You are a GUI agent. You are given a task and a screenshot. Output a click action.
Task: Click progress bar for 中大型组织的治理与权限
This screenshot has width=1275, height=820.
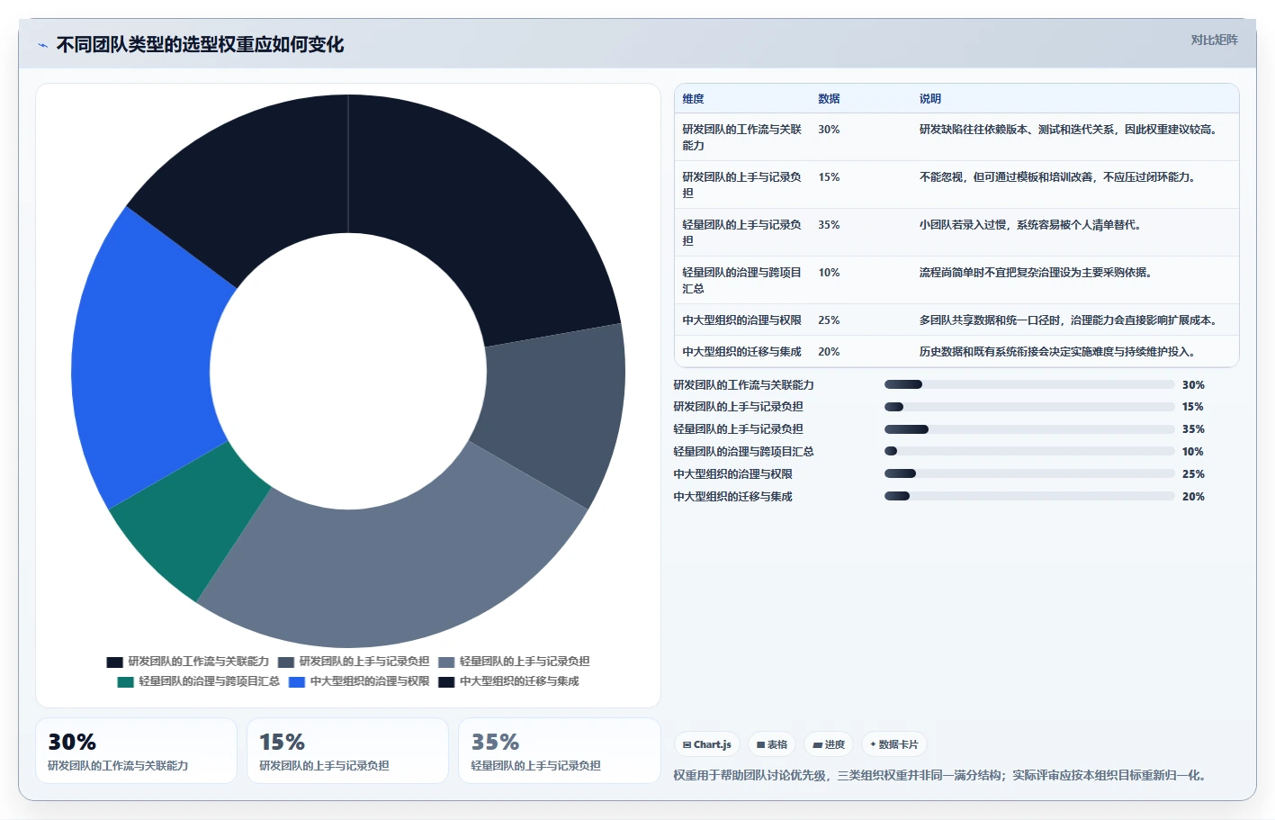(1029, 473)
